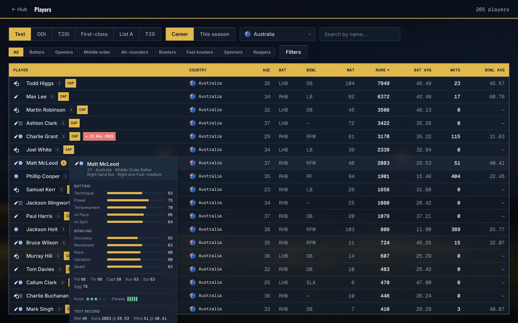Toggle the Bowlers filter chip
Screen dimensions: 518x323
(167, 52)
